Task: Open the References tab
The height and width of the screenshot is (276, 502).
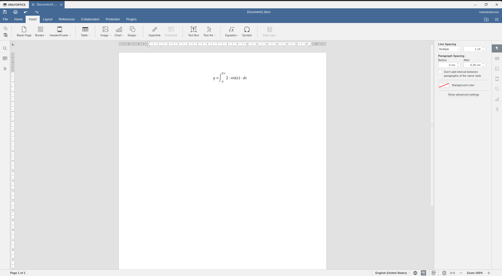Action: tap(67, 19)
